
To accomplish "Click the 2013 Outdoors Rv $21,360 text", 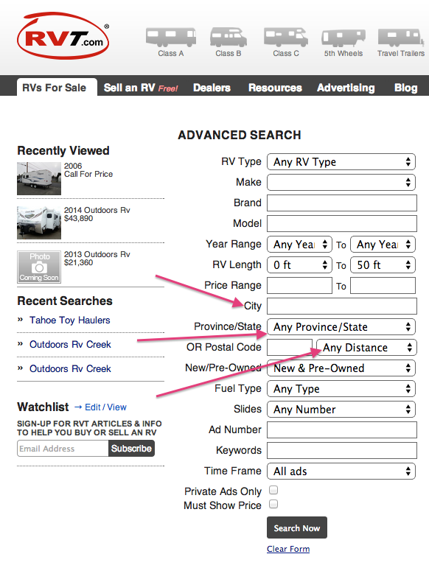I will click(x=97, y=259).
